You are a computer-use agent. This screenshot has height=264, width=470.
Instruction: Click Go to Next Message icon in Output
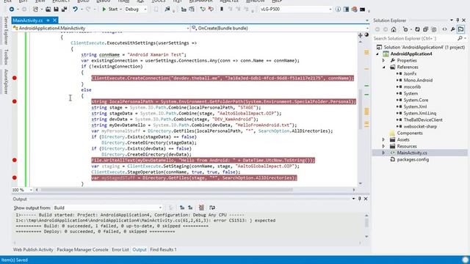tap(190, 208)
